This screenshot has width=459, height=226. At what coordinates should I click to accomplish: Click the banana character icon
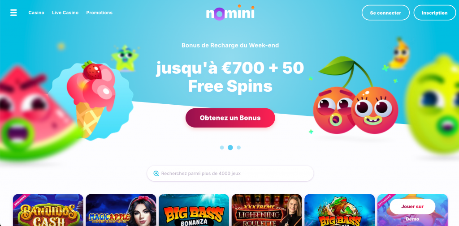399,53
